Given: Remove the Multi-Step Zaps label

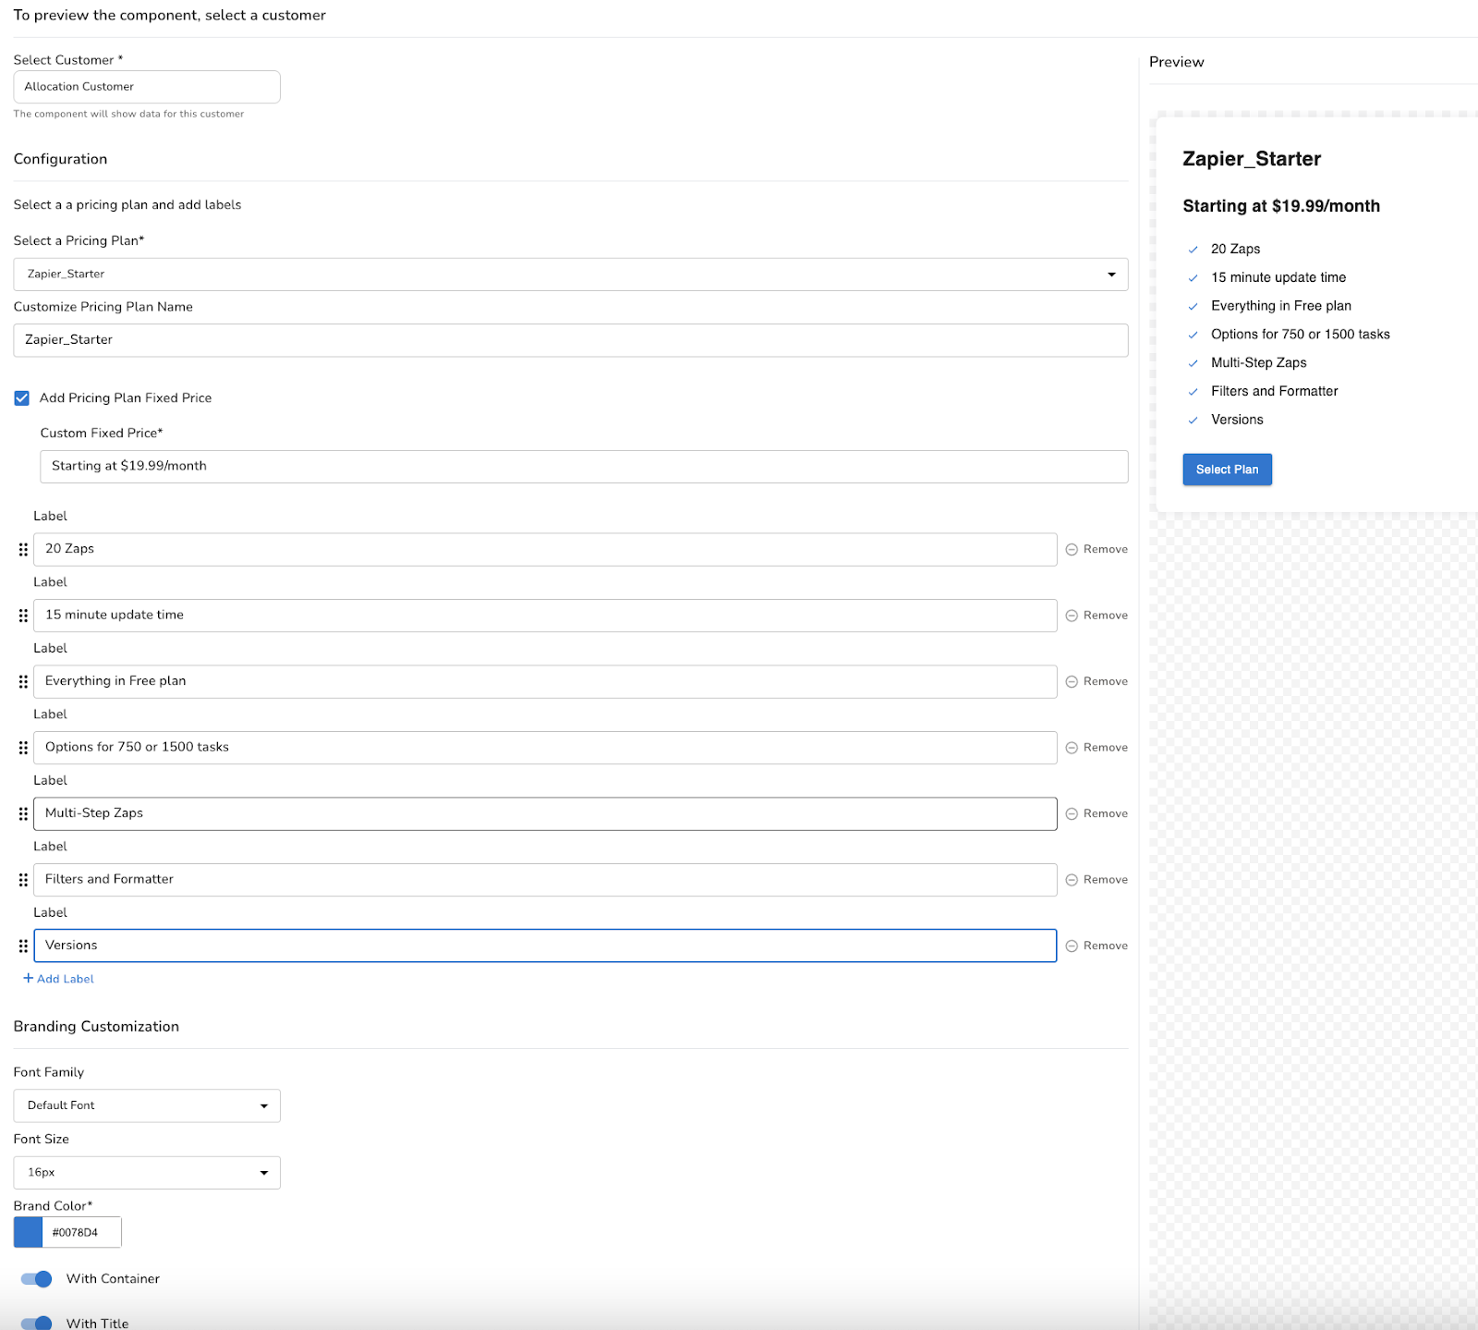Looking at the screenshot, I should pos(1096,813).
